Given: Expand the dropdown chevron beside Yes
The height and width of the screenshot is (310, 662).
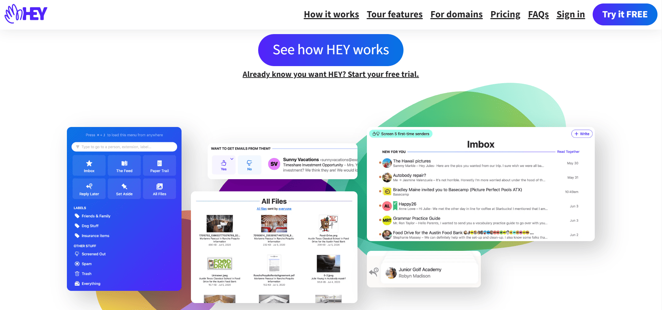Looking at the screenshot, I should click(x=232, y=159).
